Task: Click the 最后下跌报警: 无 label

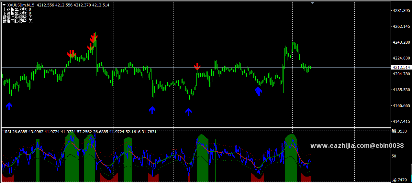Action: point(17,21)
